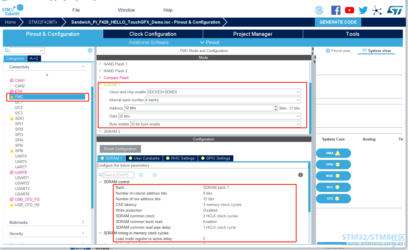Click the STM32F429IITx breadcrumb
The width and height of the screenshot is (408, 250).
[43, 22]
